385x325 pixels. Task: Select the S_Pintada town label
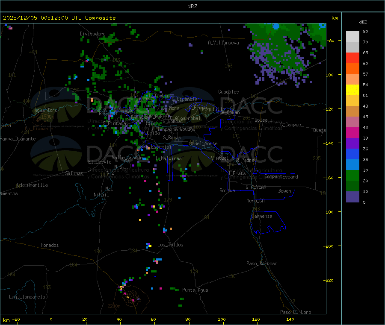(114, 123)
